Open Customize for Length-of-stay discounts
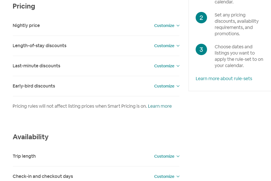This screenshot has width=271, height=181. [164, 46]
